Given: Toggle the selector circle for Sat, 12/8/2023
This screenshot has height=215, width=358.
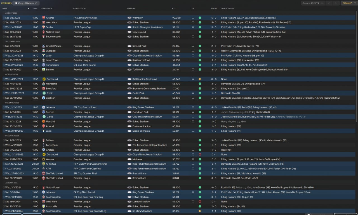Looking at the screenshot, I should click(4, 22).
